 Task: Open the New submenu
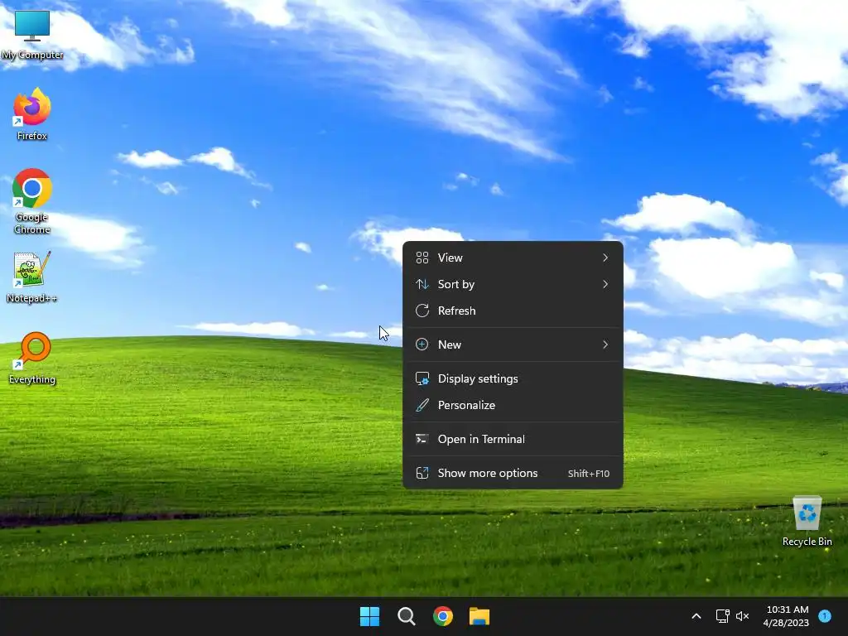513,344
